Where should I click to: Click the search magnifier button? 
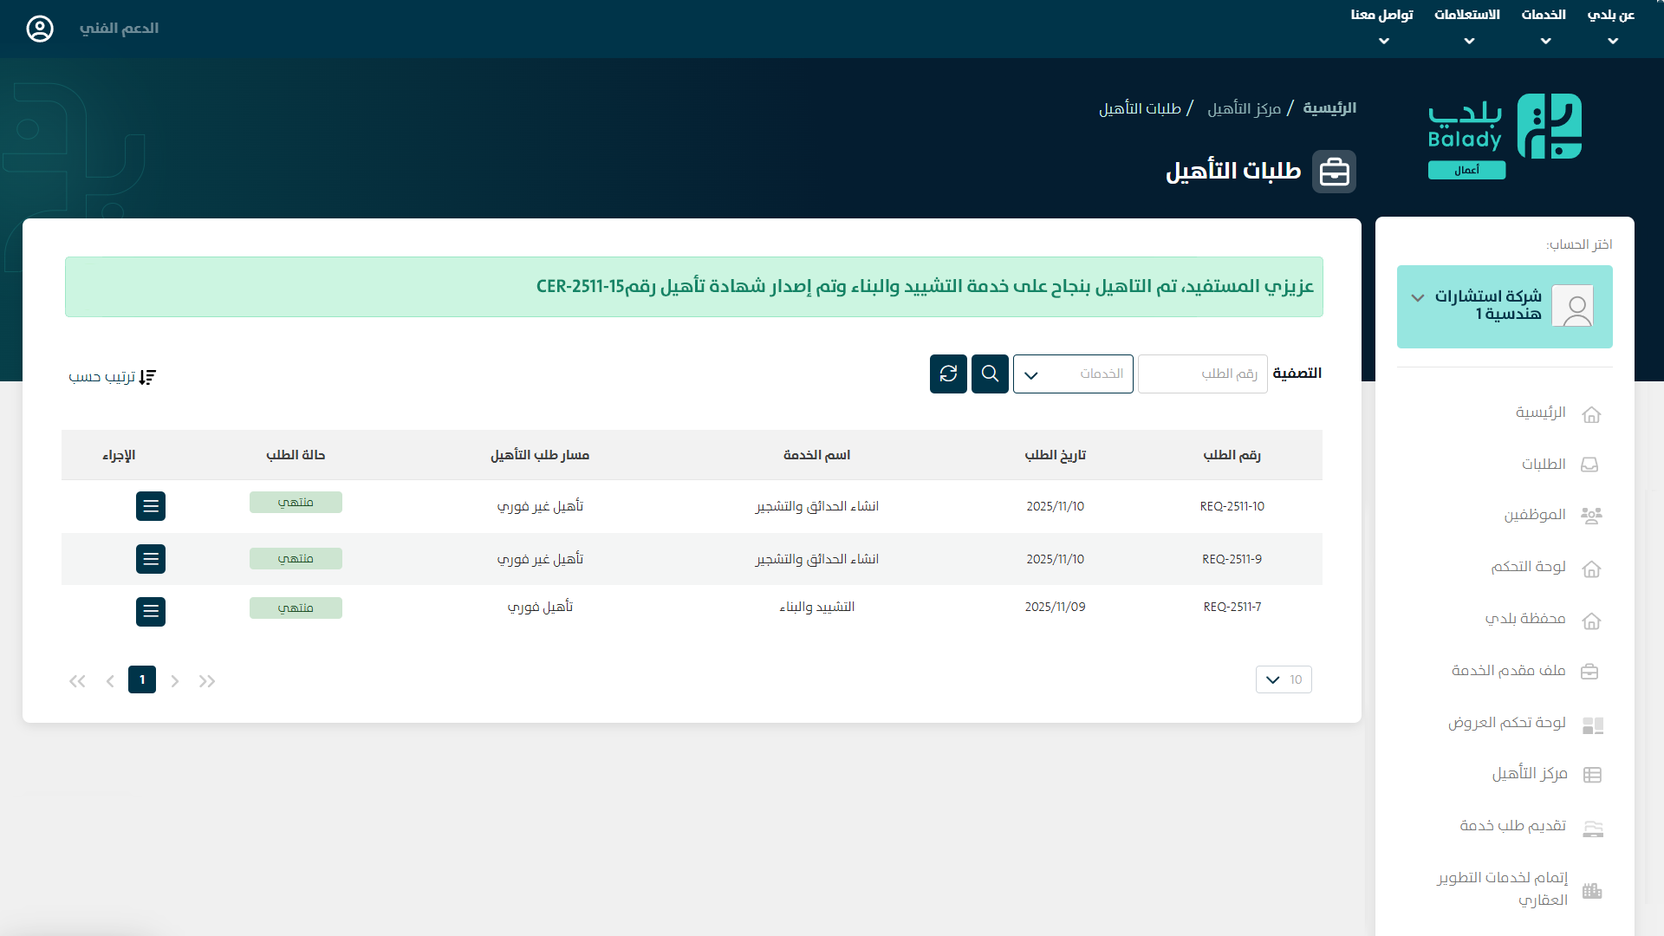point(990,374)
